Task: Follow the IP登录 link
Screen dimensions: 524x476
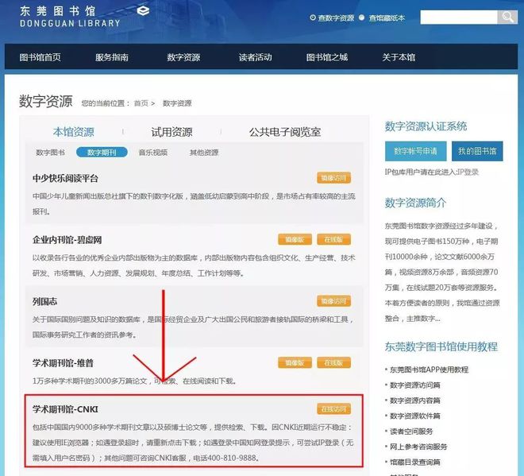Action: (x=468, y=172)
